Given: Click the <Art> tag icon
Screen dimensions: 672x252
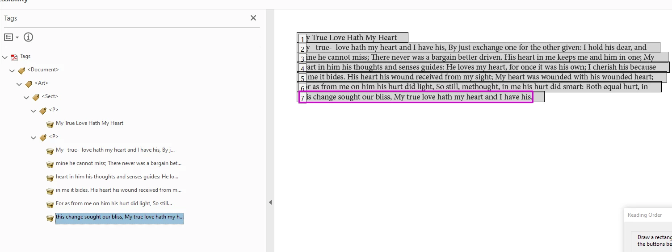Looking at the screenshot, I should coord(29,84).
